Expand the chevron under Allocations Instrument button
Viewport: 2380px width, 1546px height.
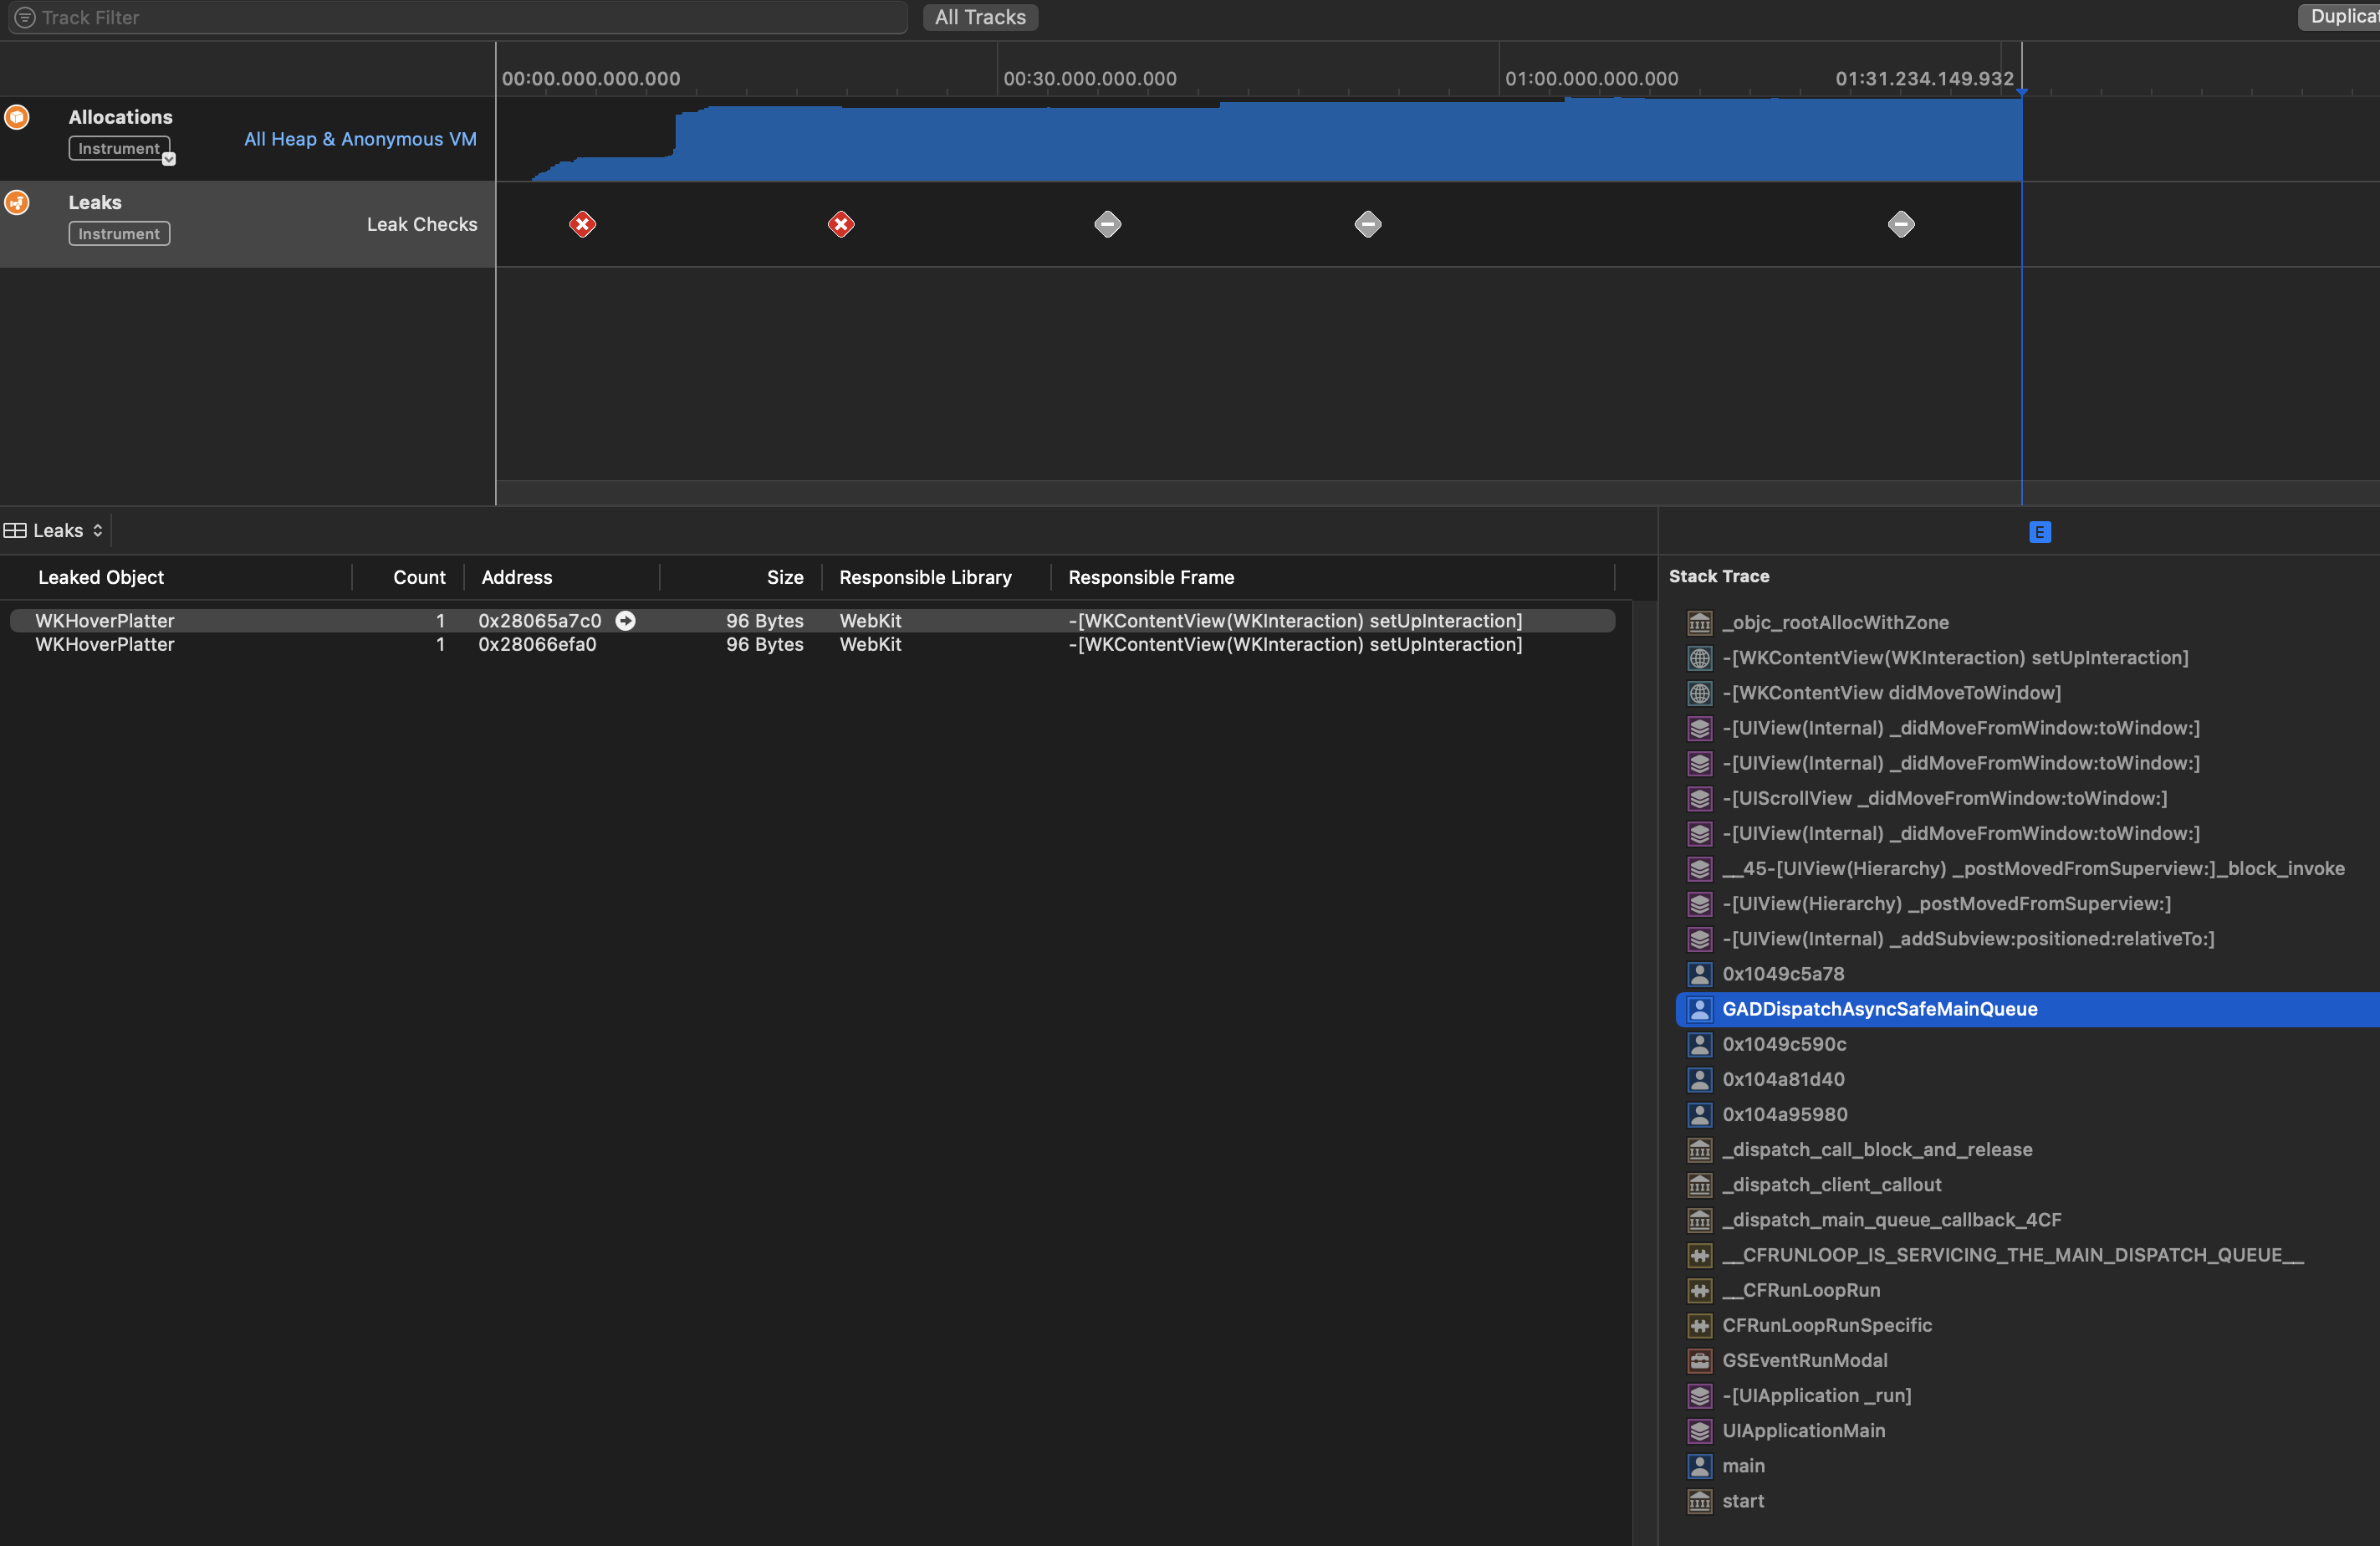168,158
